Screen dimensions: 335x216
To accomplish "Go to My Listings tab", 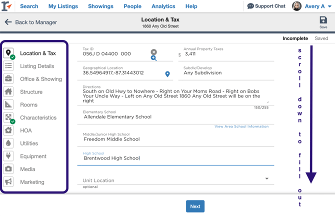I will pos(63,6).
